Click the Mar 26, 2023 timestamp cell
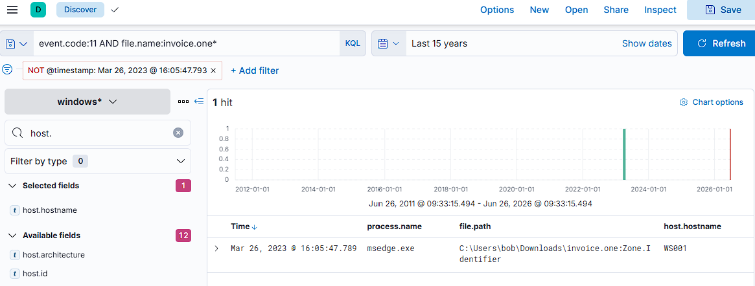Image resolution: width=755 pixels, height=286 pixels. click(x=294, y=248)
